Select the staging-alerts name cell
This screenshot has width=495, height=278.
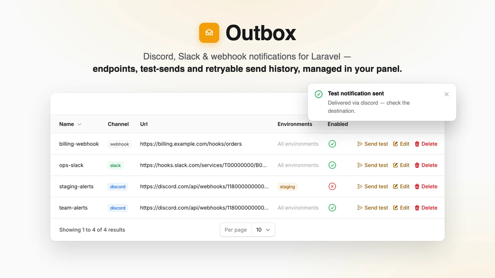pos(76,186)
